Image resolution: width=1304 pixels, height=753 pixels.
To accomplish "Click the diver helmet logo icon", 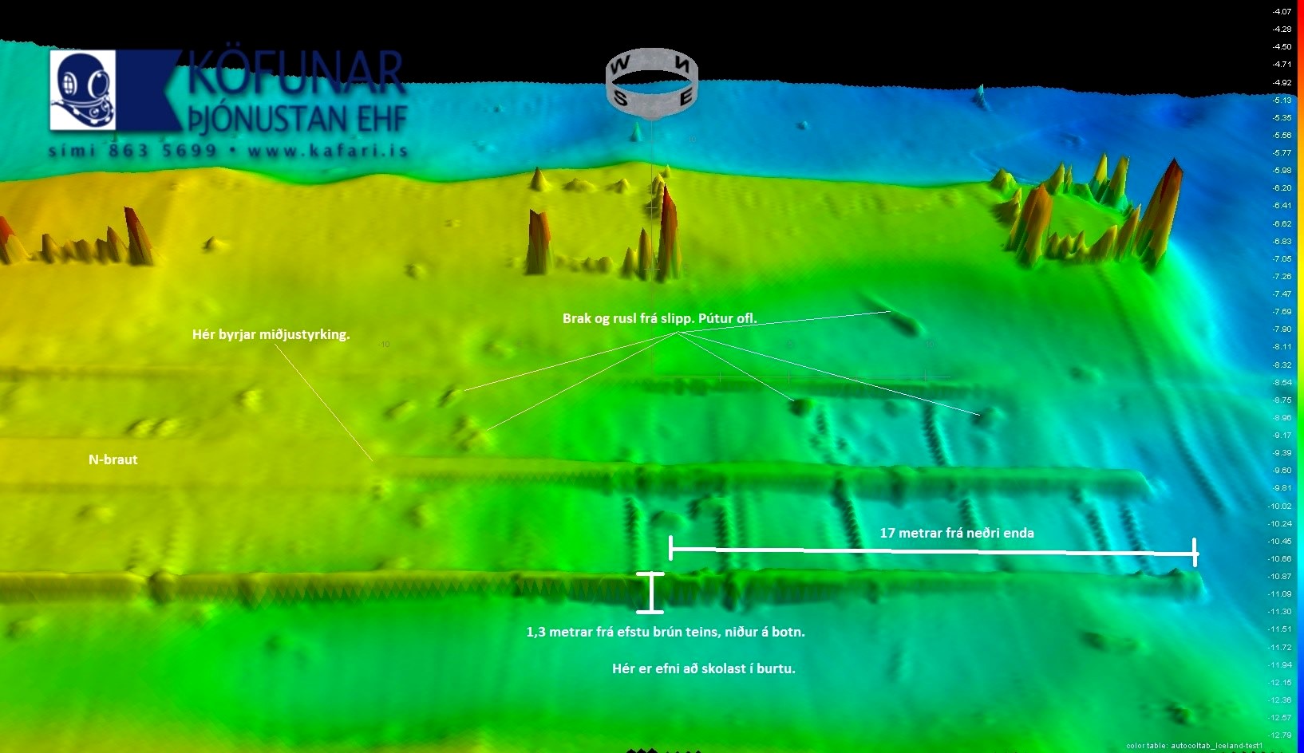I will tap(83, 89).
